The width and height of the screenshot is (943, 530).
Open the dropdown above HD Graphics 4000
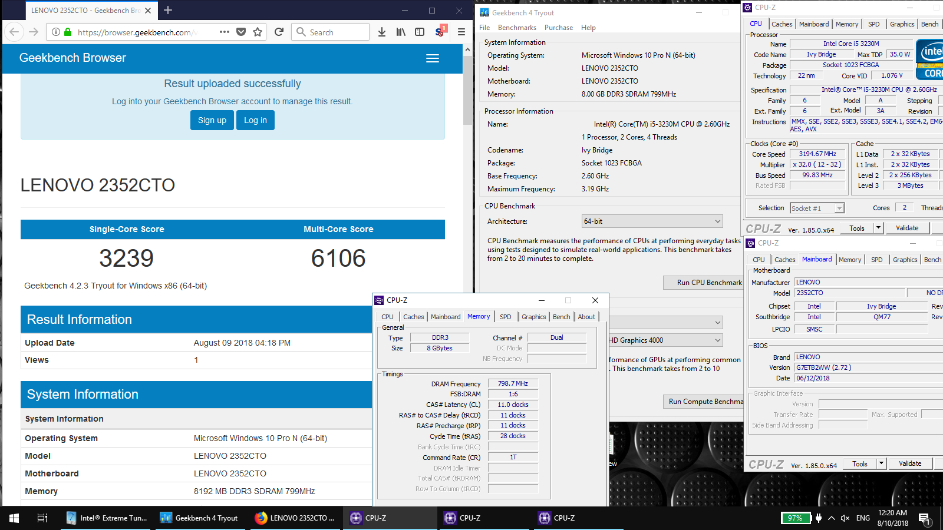point(665,323)
